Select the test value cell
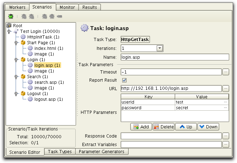Image resolution: width=237 pixels, height=163 pixels. (202, 102)
